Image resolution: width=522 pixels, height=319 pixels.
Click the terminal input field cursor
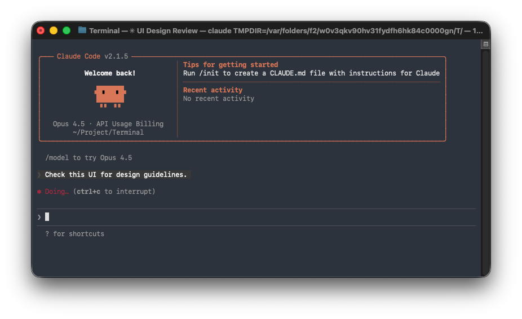47,217
